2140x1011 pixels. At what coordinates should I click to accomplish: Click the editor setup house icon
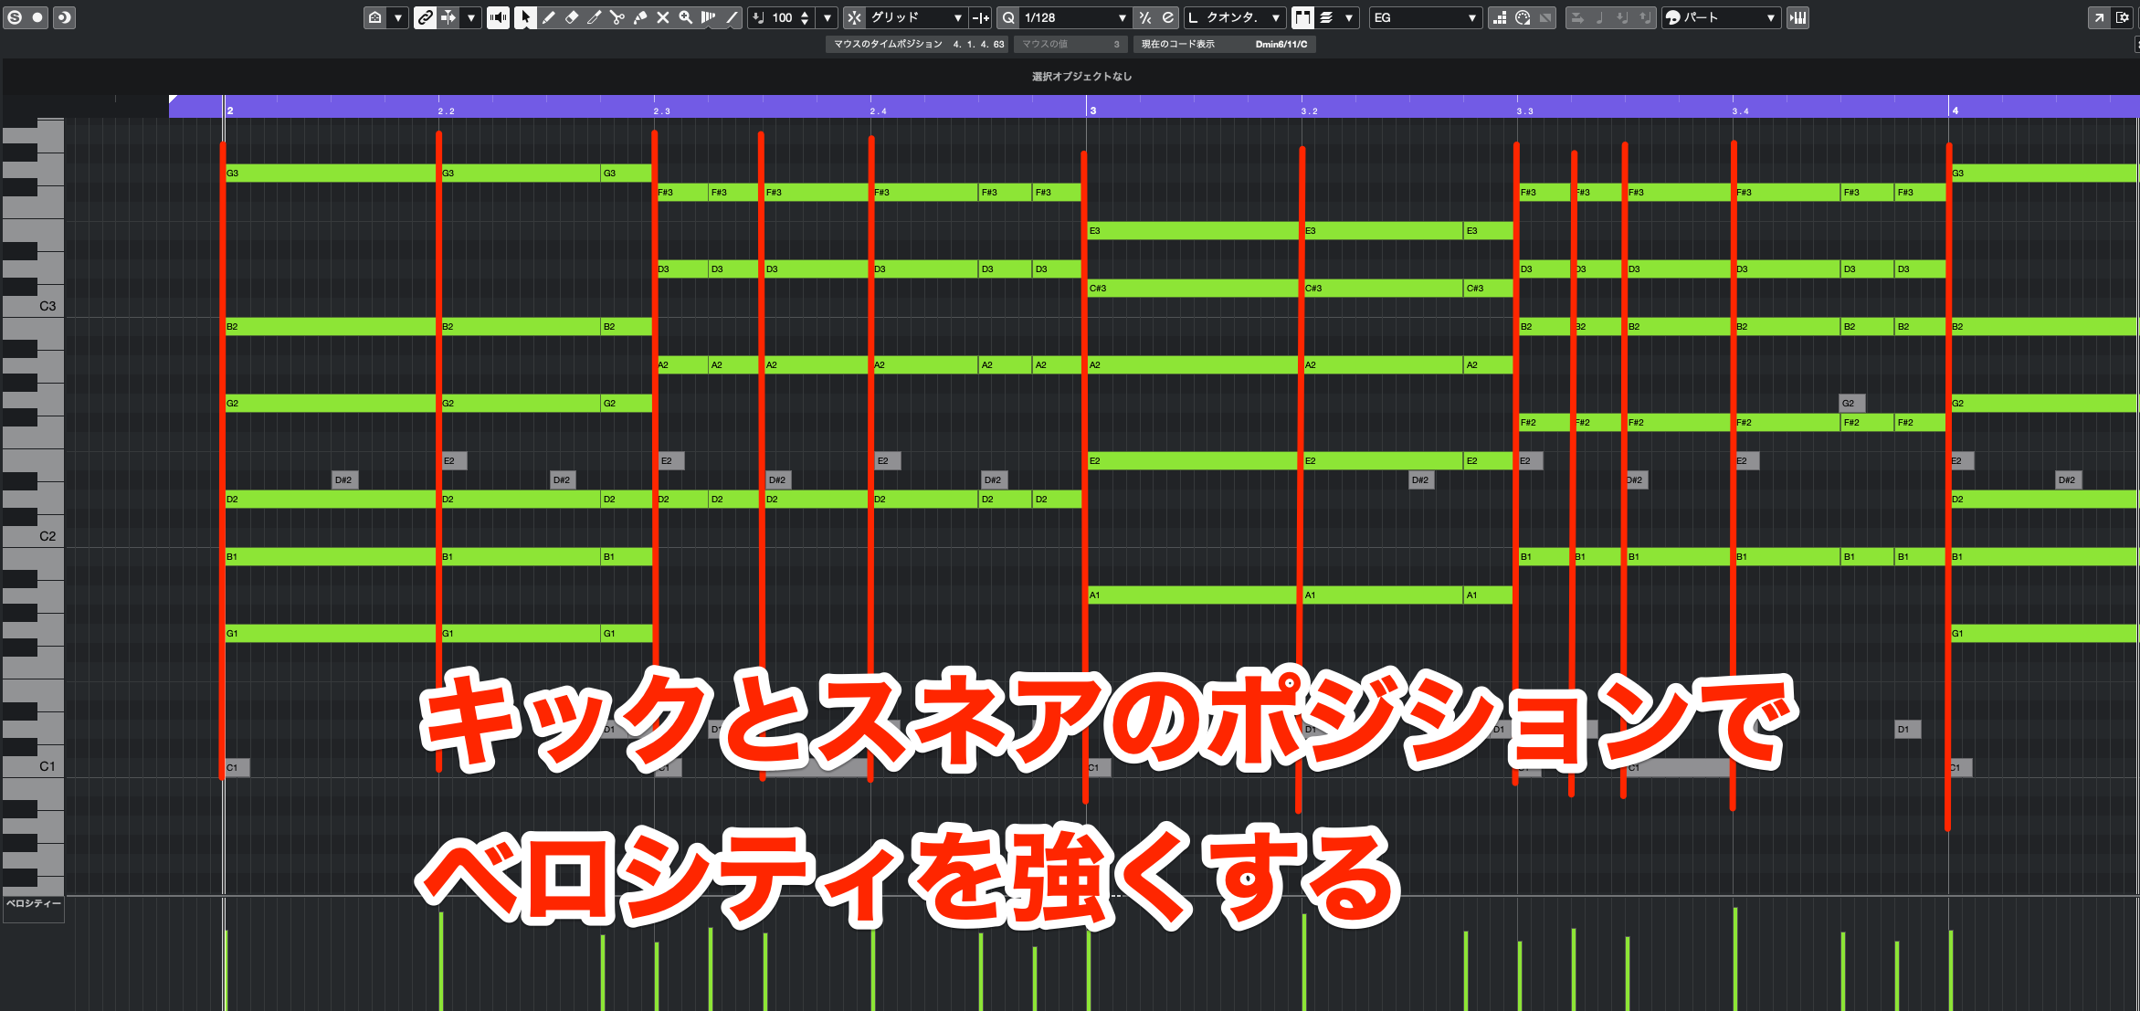(x=375, y=17)
